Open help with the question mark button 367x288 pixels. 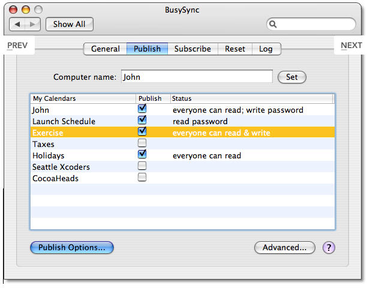tap(329, 247)
